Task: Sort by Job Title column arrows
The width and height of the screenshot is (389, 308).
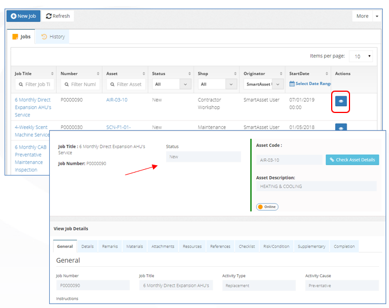Action: (52, 73)
